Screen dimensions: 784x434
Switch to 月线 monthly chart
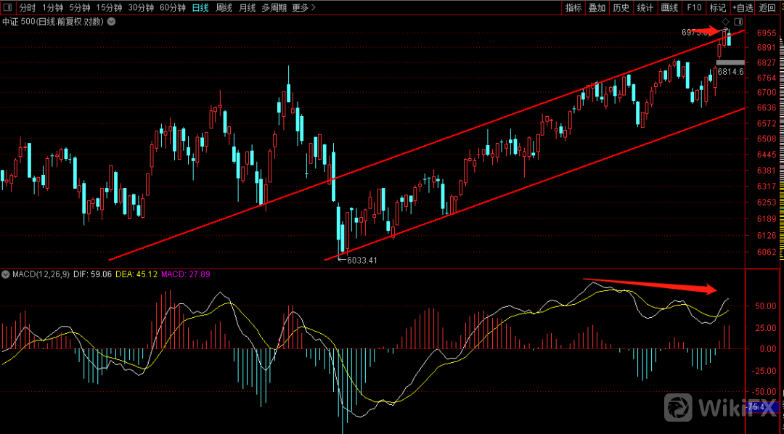[248, 8]
